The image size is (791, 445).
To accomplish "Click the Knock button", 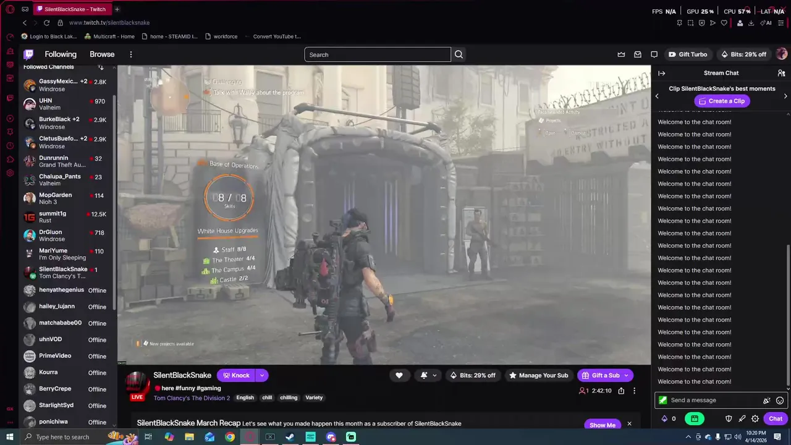I will pos(235,375).
